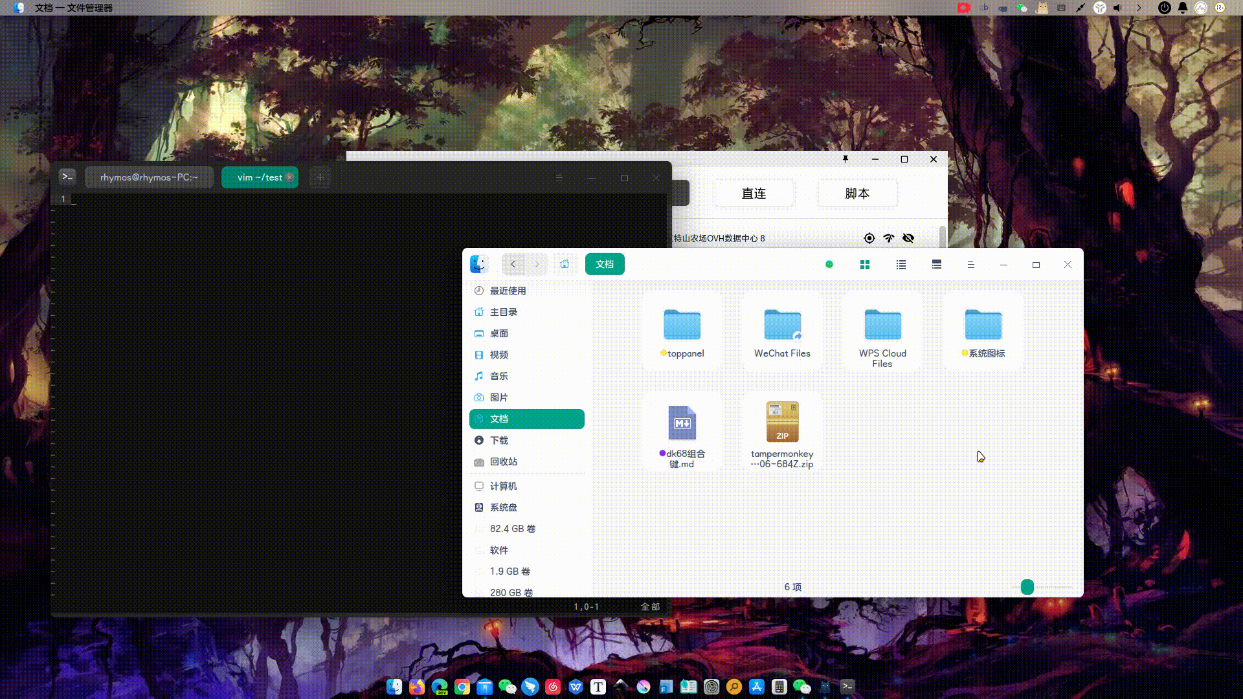
Task: Click the 直连 button
Action: pos(753,193)
